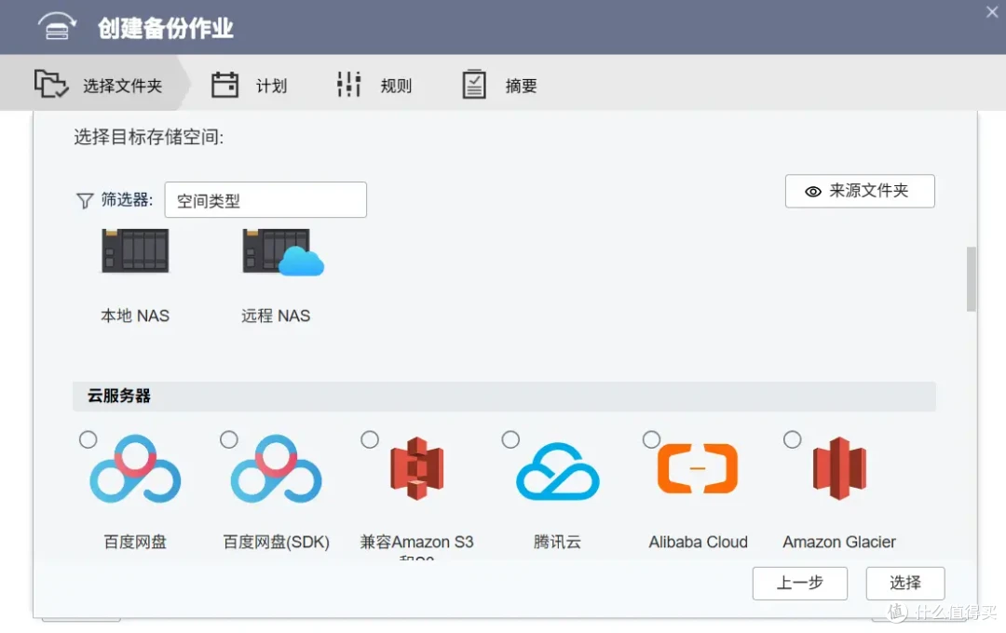Image resolution: width=1006 pixels, height=633 pixels.
Task: Choose the 百度网盘 logo icon
Action: (135, 469)
